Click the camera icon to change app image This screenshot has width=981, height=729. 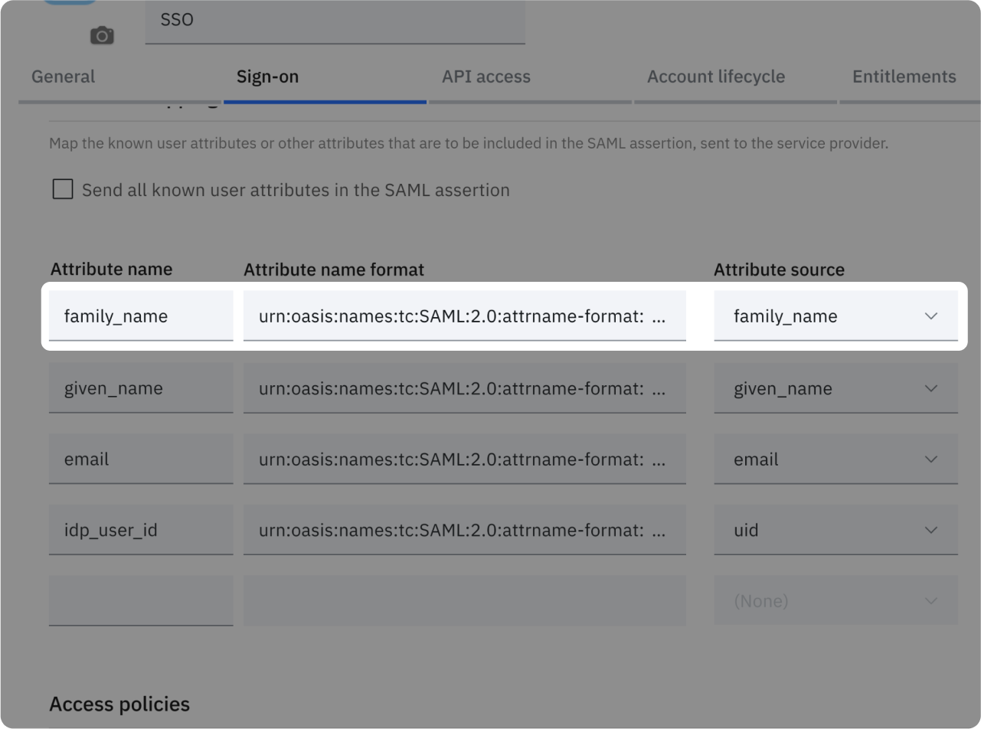point(102,35)
